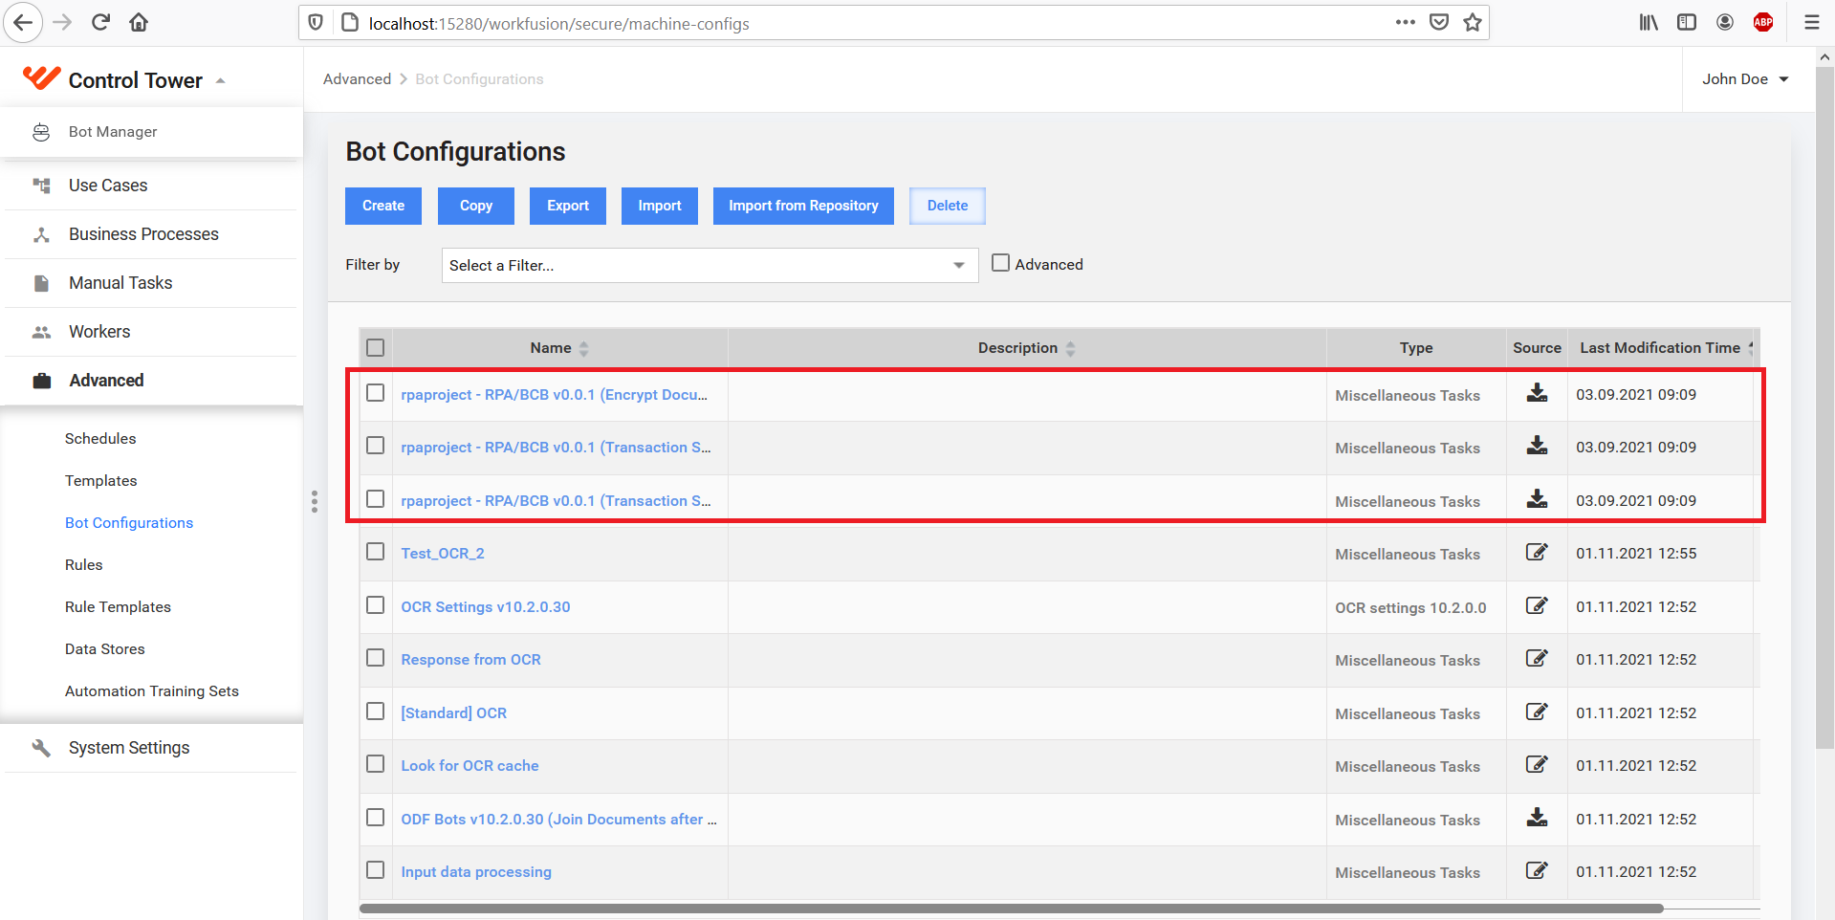1835x920 pixels.
Task: Click the edit source icon for OCR Settings v10.2.0.30
Action: 1537,605
